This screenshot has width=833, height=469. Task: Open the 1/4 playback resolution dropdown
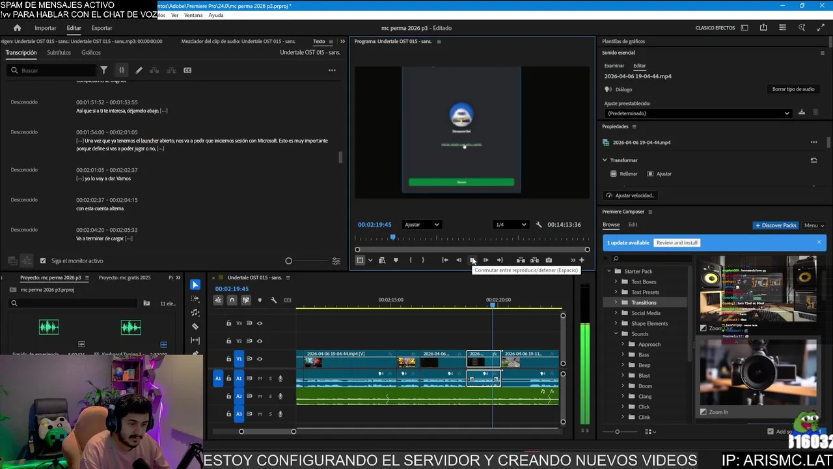511,225
